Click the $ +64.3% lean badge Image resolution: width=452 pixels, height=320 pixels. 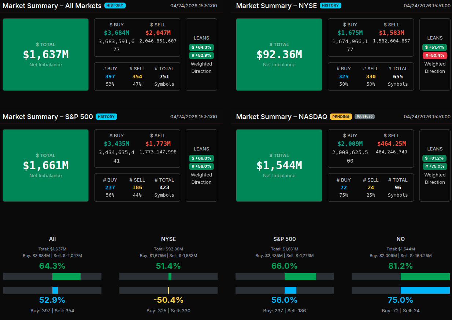pyautogui.click(x=201, y=47)
